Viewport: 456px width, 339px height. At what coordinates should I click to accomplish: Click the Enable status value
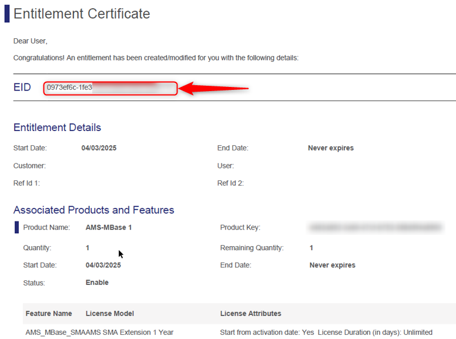97,283
